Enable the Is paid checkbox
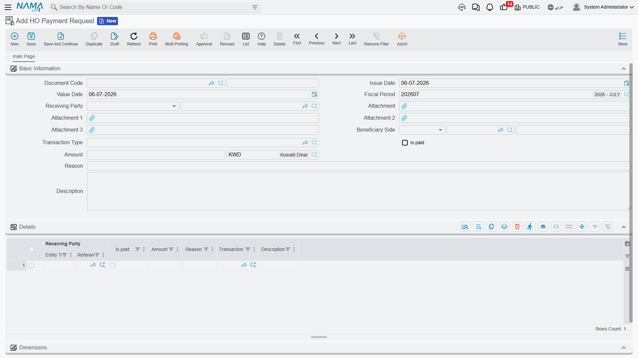 click(x=405, y=143)
